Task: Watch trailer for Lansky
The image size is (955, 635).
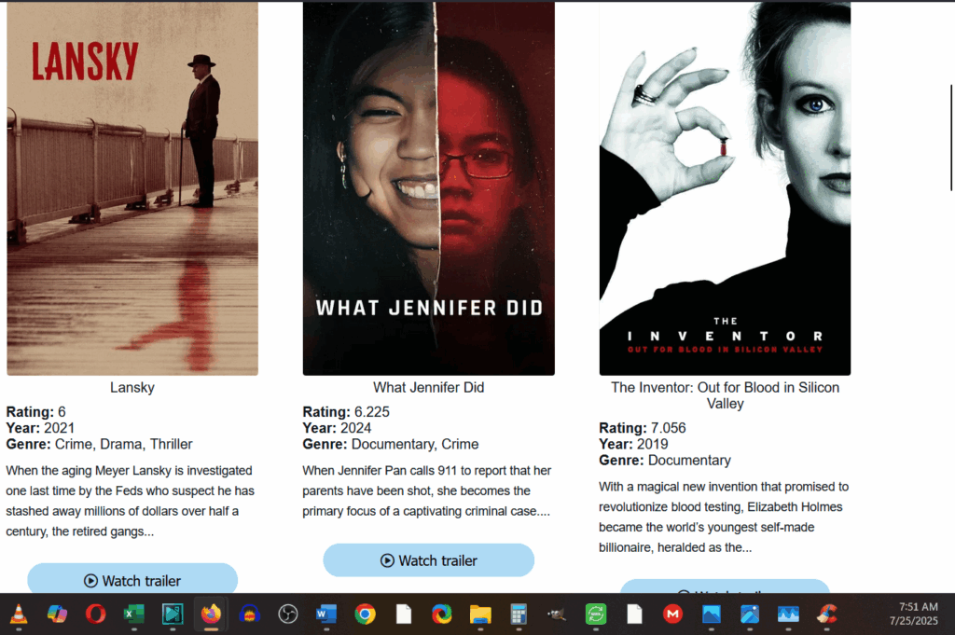Action: [132, 578]
